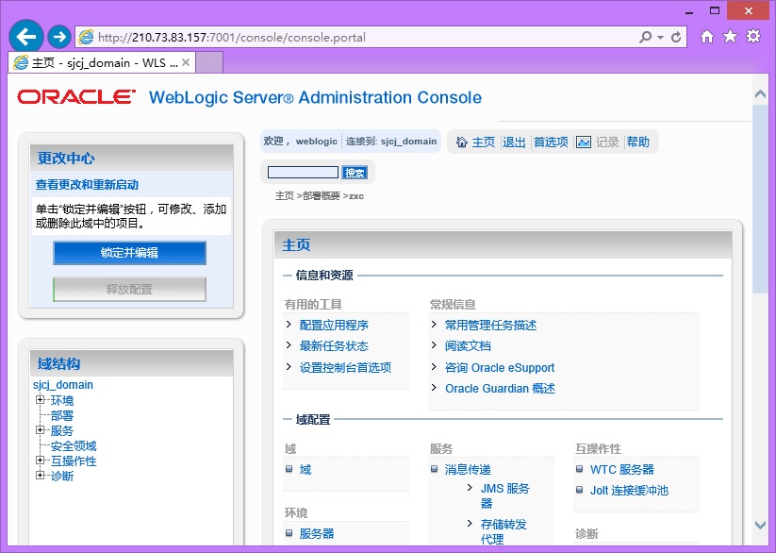Viewport: 776px width, 553px height.
Task: Click the bullet icon beside 消息传递
Action: [434, 468]
